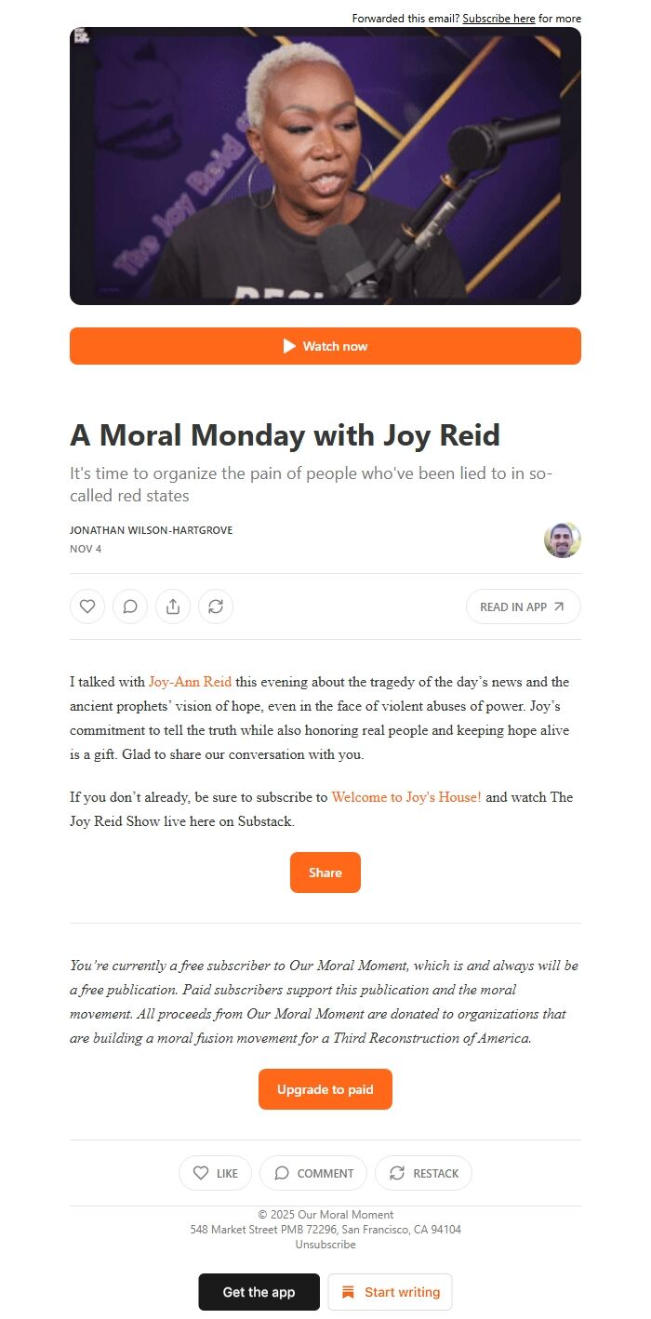The width and height of the screenshot is (651, 1319).
Task: Click the orange Share button
Action: [325, 872]
